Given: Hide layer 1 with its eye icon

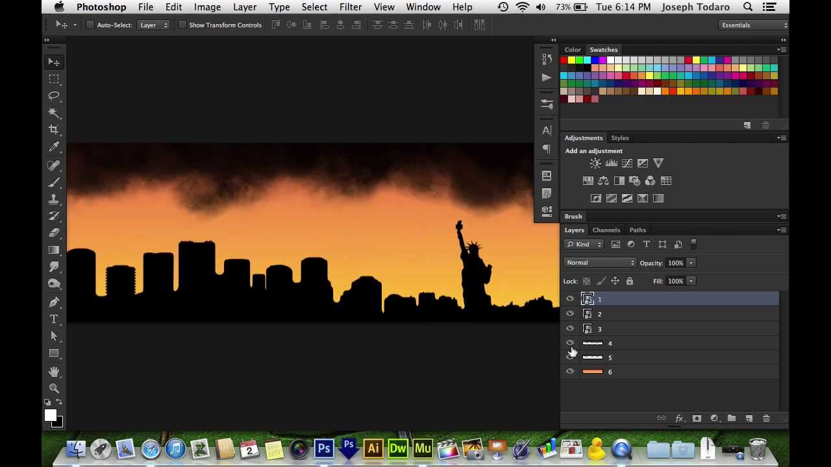Looking at the screenshot, I should (x=570, y=299).
